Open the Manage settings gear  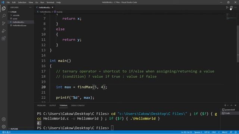pyautogui.click(x=4, y=127)
